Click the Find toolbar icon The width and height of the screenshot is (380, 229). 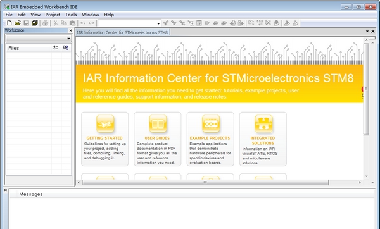[182, 23]
